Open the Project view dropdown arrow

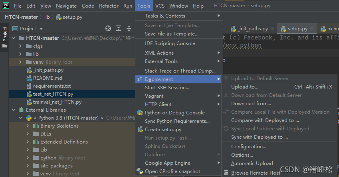tap(41, 29)
